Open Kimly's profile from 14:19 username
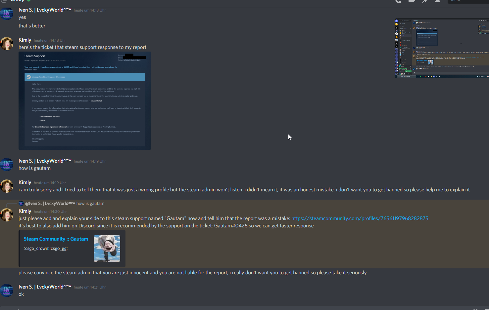Viewport: 489px width, 310px height. point(25,182)
